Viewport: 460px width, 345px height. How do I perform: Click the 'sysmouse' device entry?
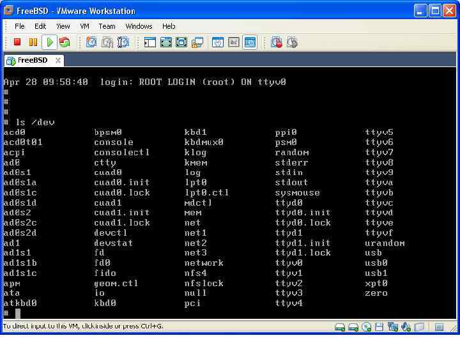[297, 193]
